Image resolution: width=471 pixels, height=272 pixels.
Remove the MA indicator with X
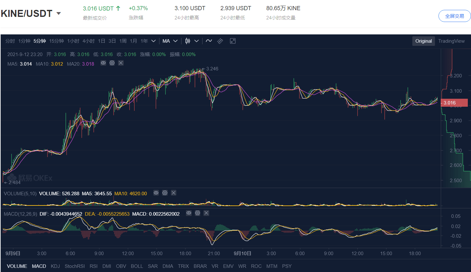[x=121, y=63]
